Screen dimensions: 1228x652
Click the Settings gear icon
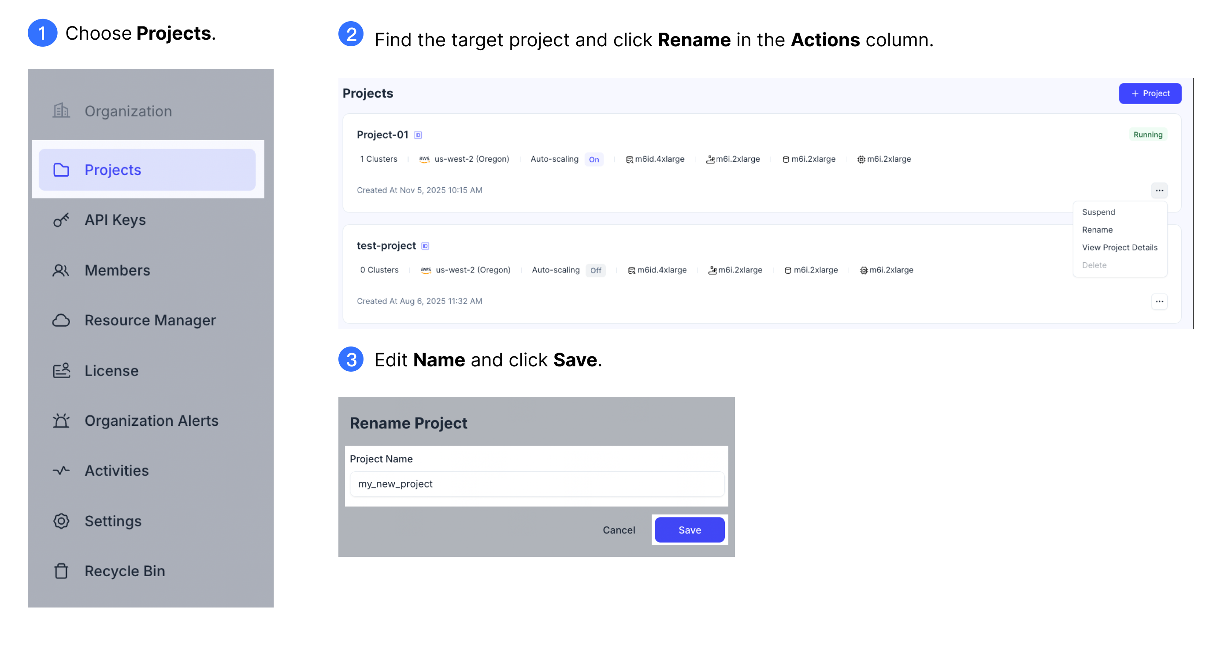[x=61, y=521]
